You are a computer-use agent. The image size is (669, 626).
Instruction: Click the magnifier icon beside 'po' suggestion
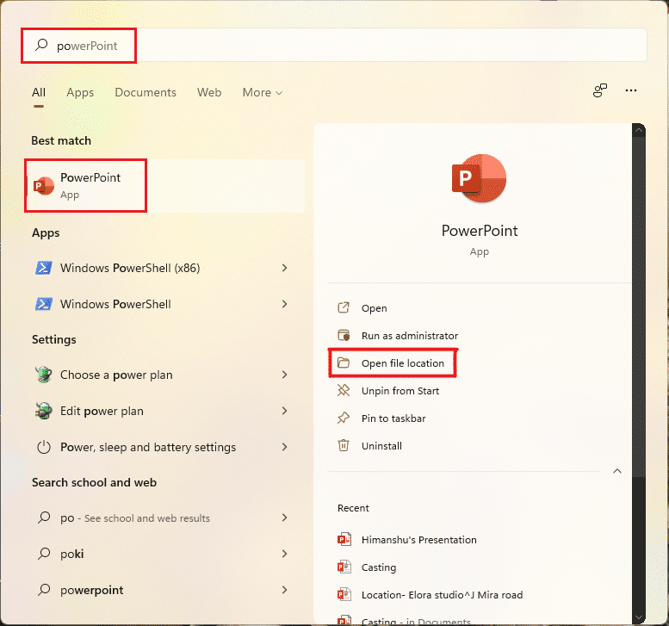click(x=44, y=518)
